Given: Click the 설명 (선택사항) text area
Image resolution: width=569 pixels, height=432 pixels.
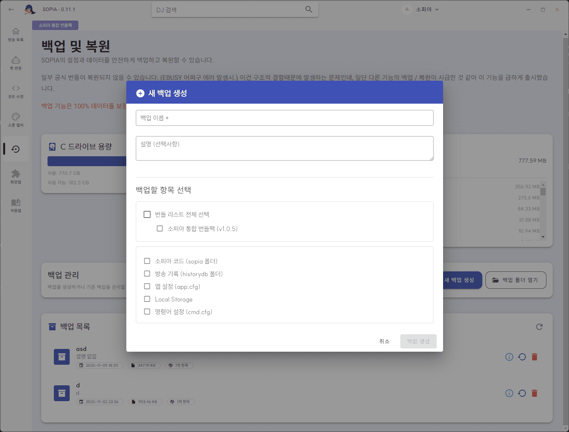Looking at the screenshot, I should (x=284, y=148).
